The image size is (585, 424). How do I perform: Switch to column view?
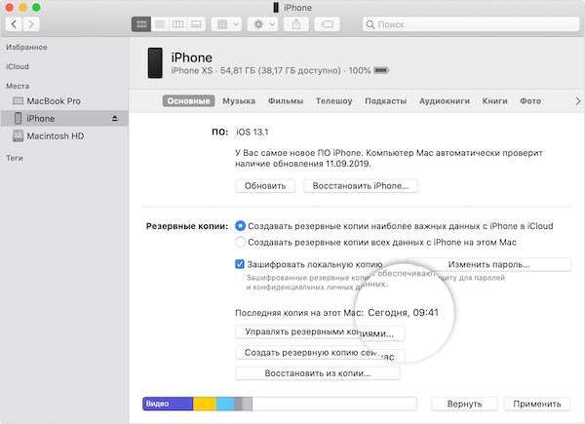177,24
